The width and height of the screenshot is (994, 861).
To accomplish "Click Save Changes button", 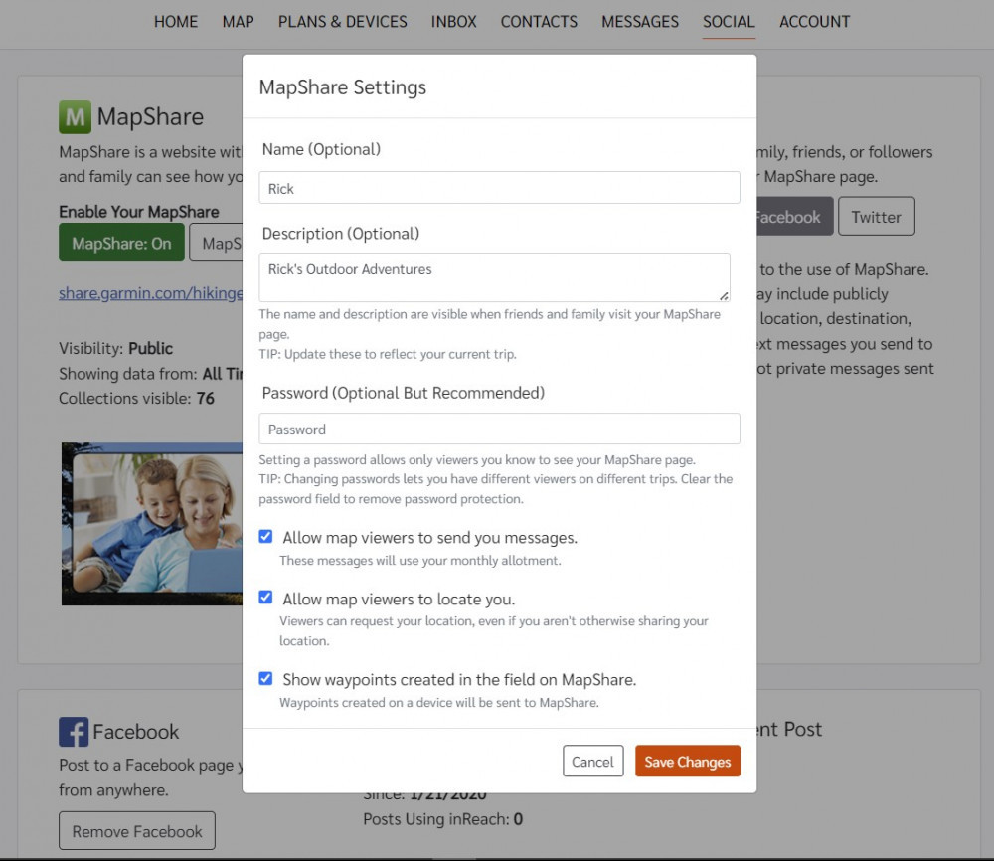I will pyautogui.click(x=687, y=761).
